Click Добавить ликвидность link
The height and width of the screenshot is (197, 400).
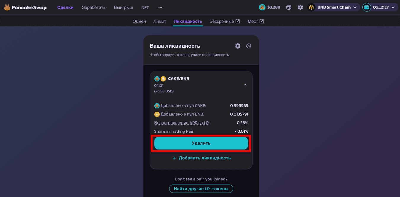click(201, 158)
